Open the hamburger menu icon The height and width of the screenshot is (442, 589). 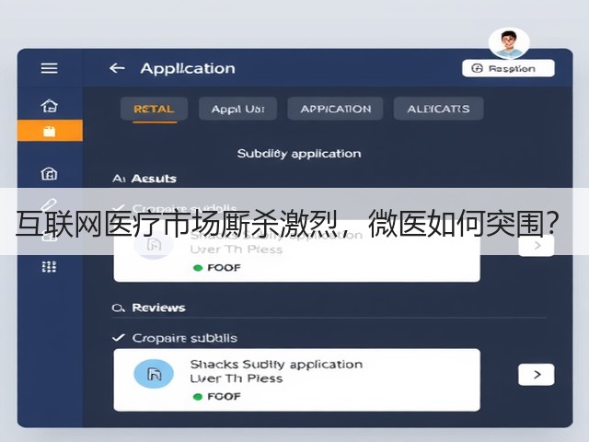[x=49, y=68]
